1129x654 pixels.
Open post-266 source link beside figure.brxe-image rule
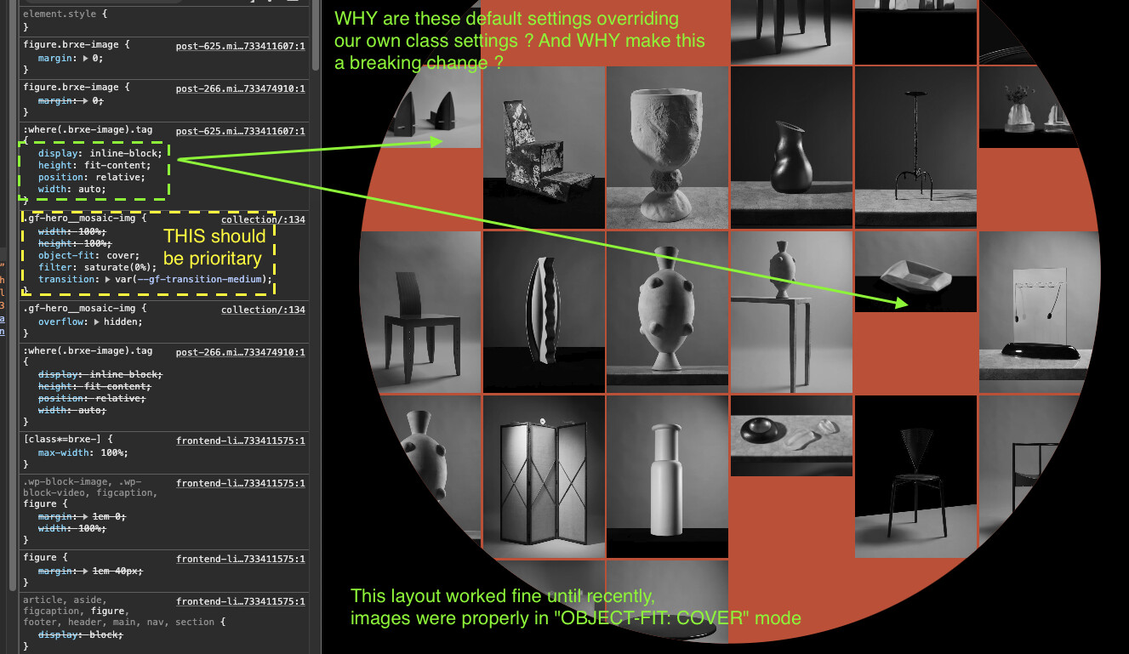[240, 88]
